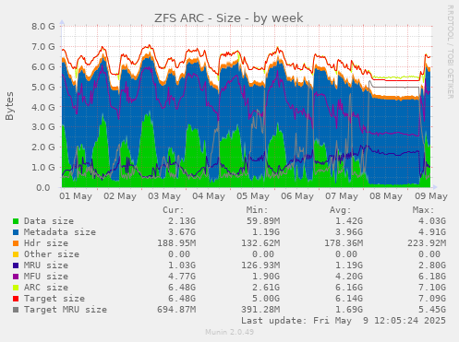Click Hdr size minimum value 132.62M

pos(260,243)
